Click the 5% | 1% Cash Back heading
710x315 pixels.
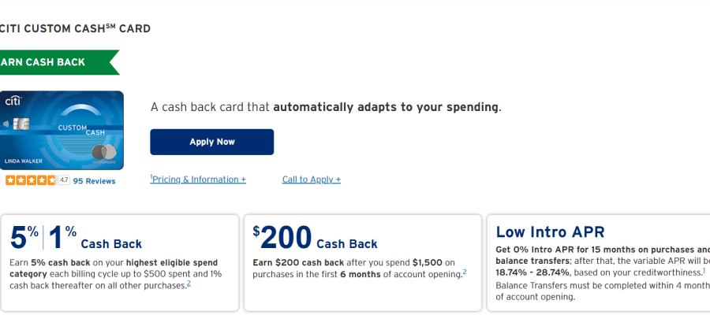tap(76, 238)
